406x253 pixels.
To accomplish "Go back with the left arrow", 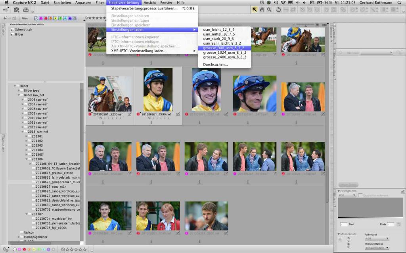I will point(5,18).
